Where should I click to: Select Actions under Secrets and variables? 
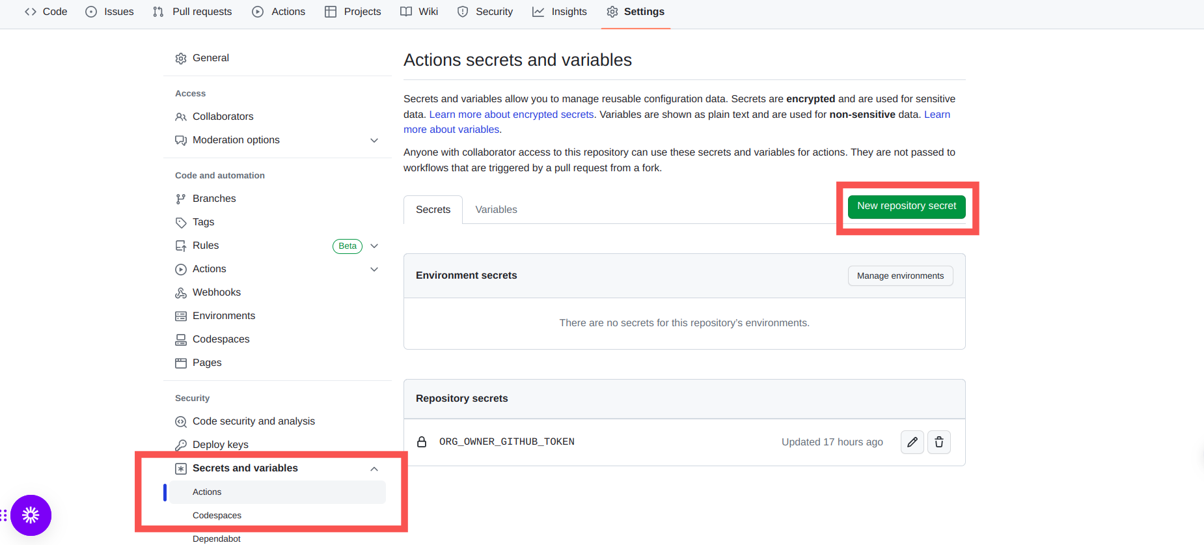277,492
